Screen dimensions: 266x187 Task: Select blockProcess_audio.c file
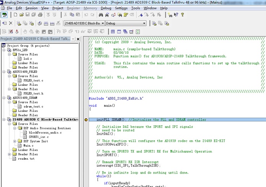tap(45, 133)
